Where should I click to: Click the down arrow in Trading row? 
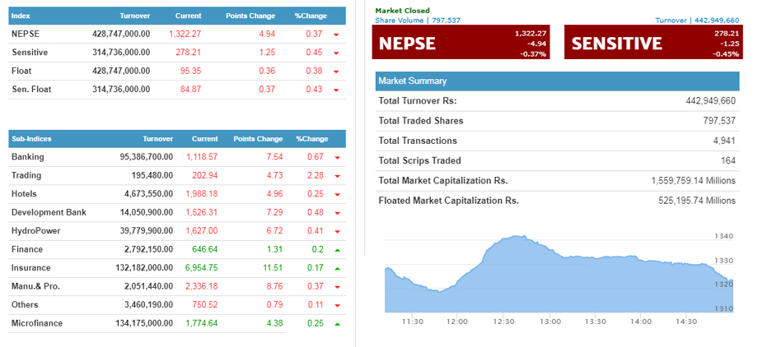coord(336,176)
